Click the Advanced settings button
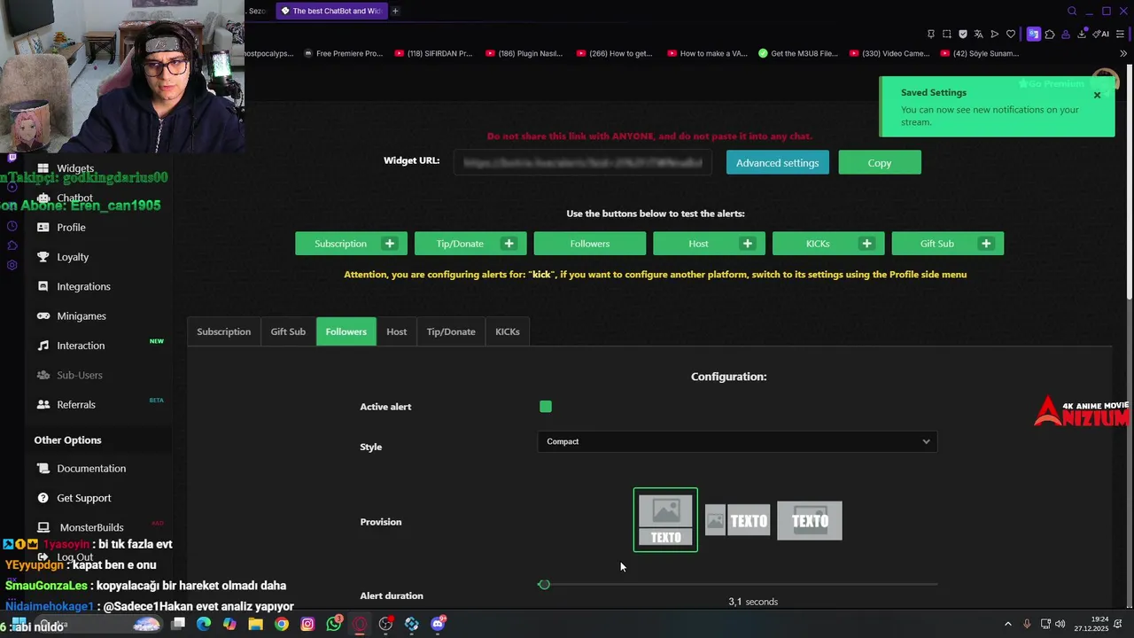This screenshot has width=1134, height=638. [777, 163]
